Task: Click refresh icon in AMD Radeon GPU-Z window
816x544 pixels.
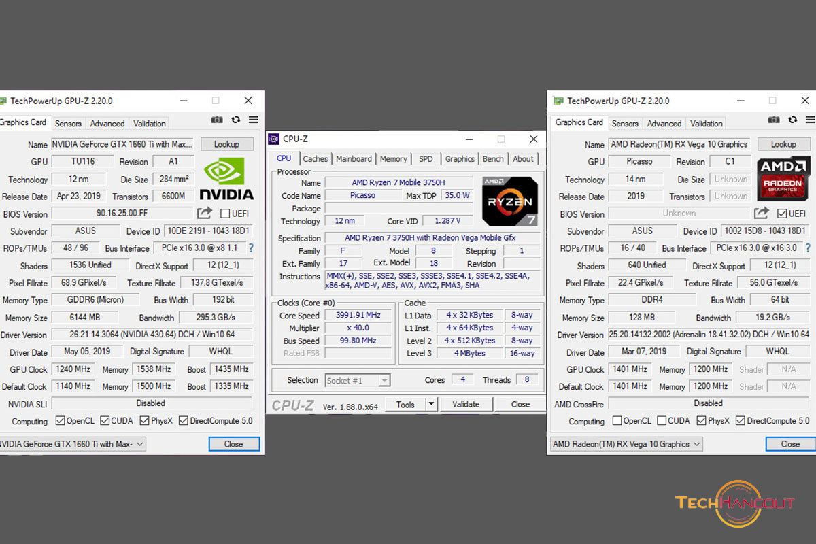Action: (x=792, y=120)
